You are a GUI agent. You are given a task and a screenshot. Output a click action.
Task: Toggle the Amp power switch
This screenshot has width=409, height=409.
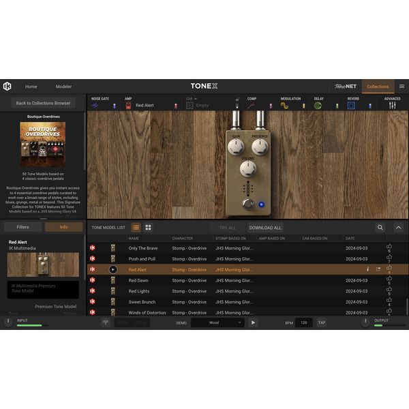coord(176,106)
